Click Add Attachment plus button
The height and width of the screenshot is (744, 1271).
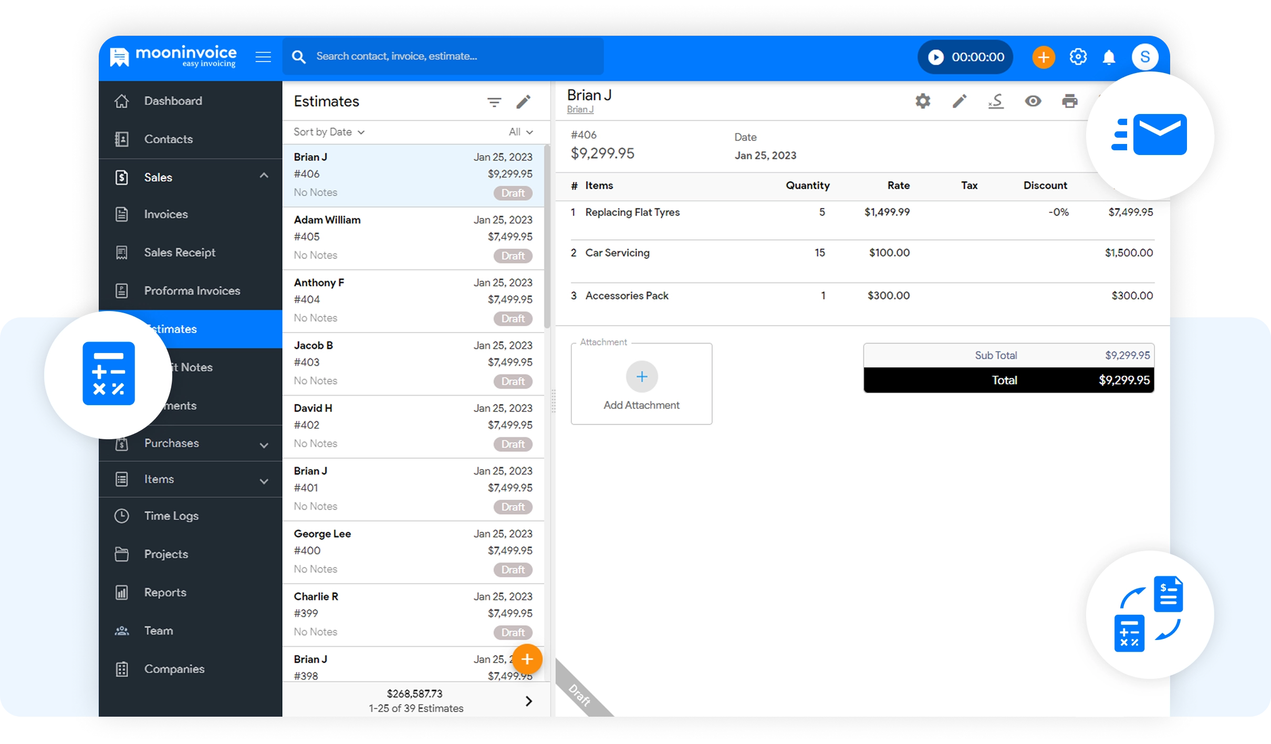pyautogui.click(x=641, y=376)
